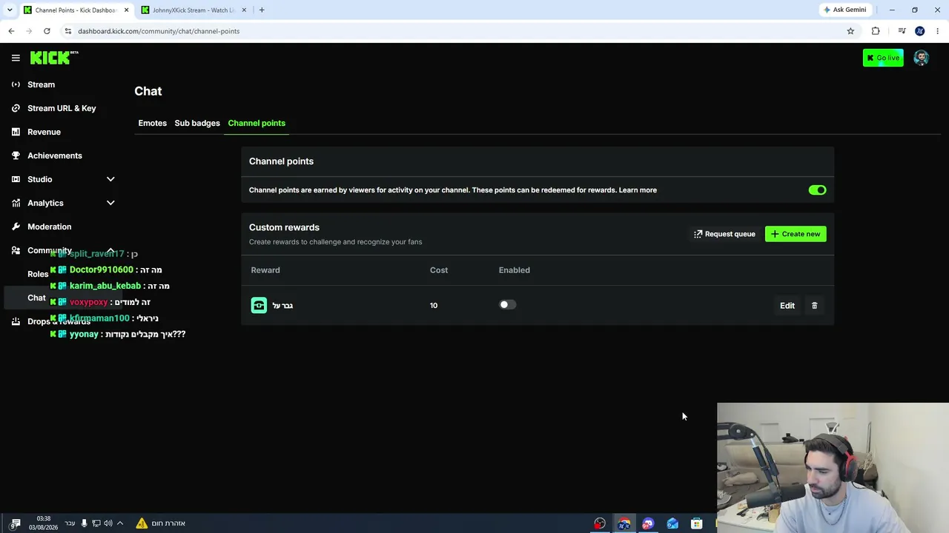View site information icon in address bar
This screenshot has width=949, height=533.
point(68,31)
